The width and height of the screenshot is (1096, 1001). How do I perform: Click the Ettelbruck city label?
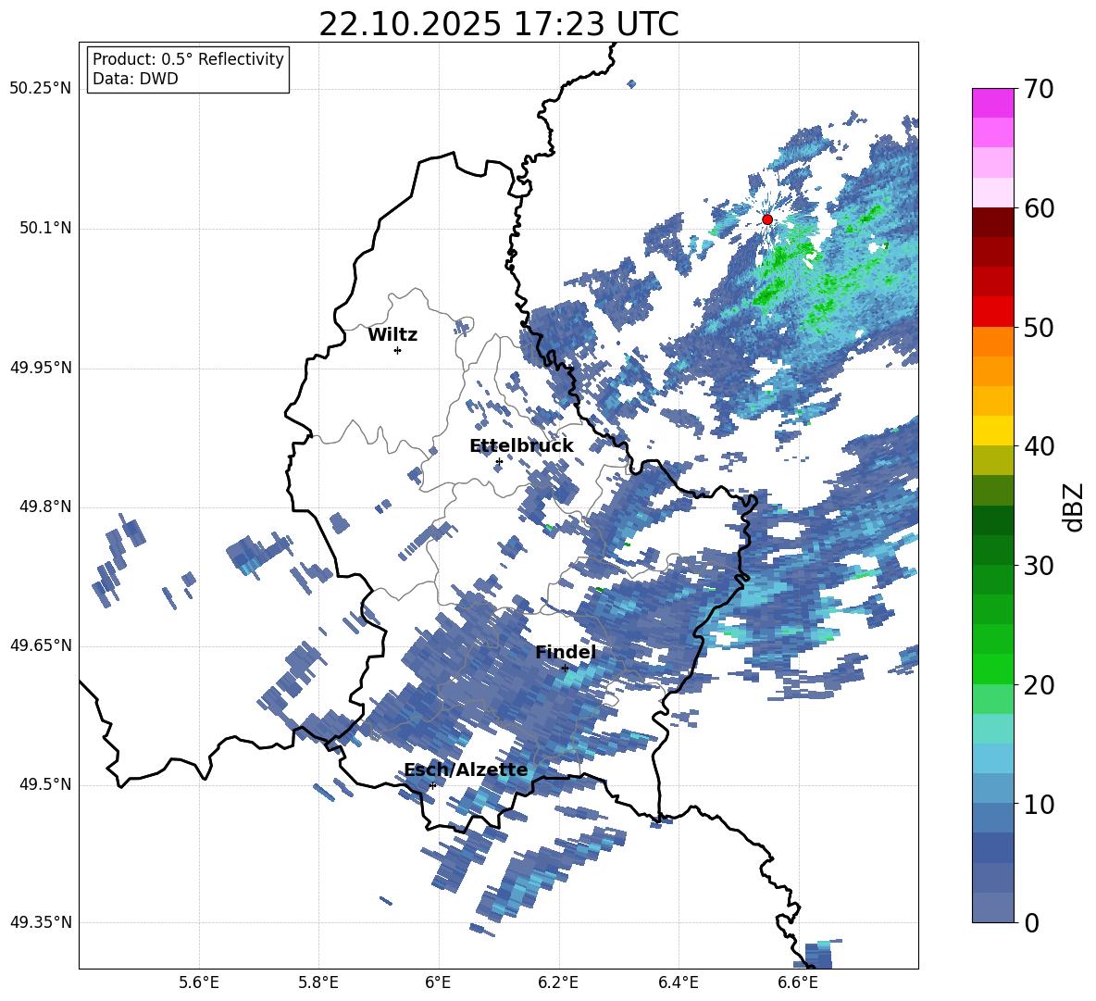pyautogui.click(x=521, y=446)
